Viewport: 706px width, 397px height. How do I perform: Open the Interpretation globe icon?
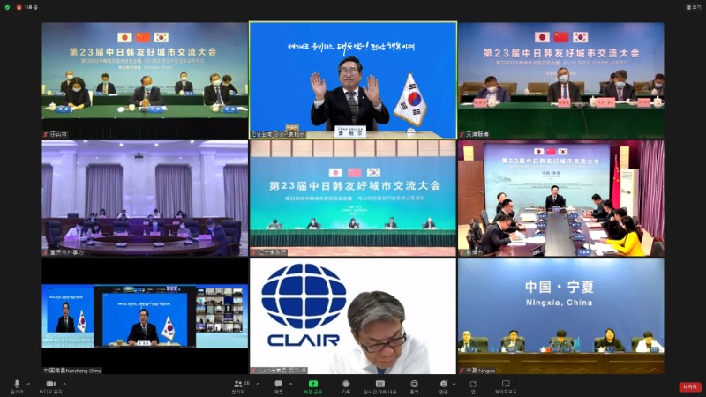[x=414, y=385]
